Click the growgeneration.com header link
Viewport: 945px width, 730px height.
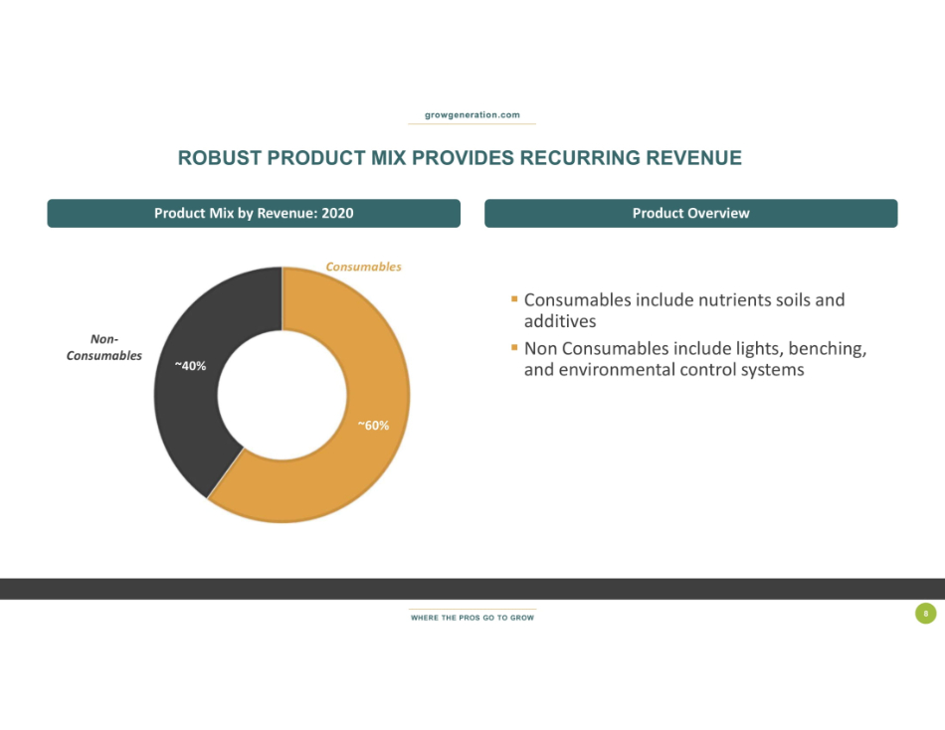[472, 114]
